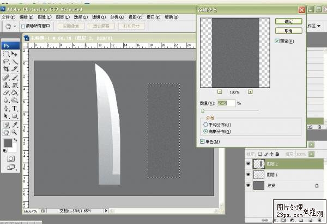Select the Eraser tool
This screenshot has width=327, height=224.
tap(6, 92)
